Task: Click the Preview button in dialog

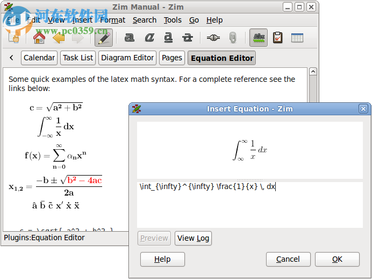Action: [154, 238]
